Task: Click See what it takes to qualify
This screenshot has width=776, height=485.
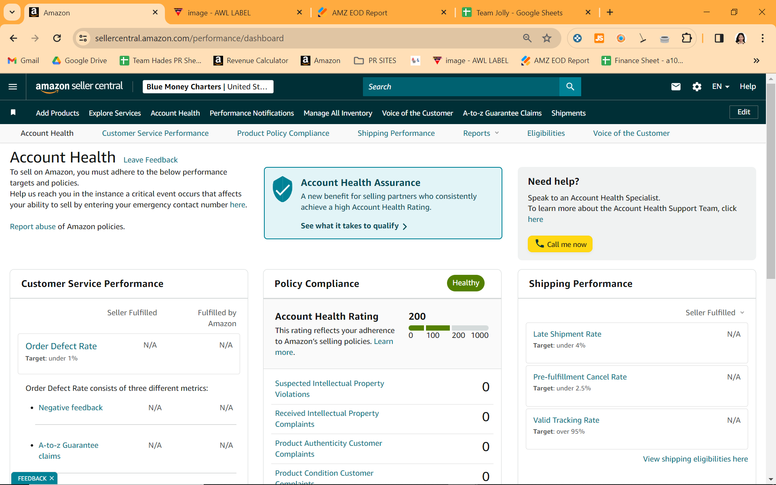Action: [354, 226]
